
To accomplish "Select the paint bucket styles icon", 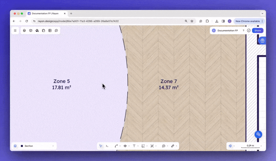I will (37, 31).
